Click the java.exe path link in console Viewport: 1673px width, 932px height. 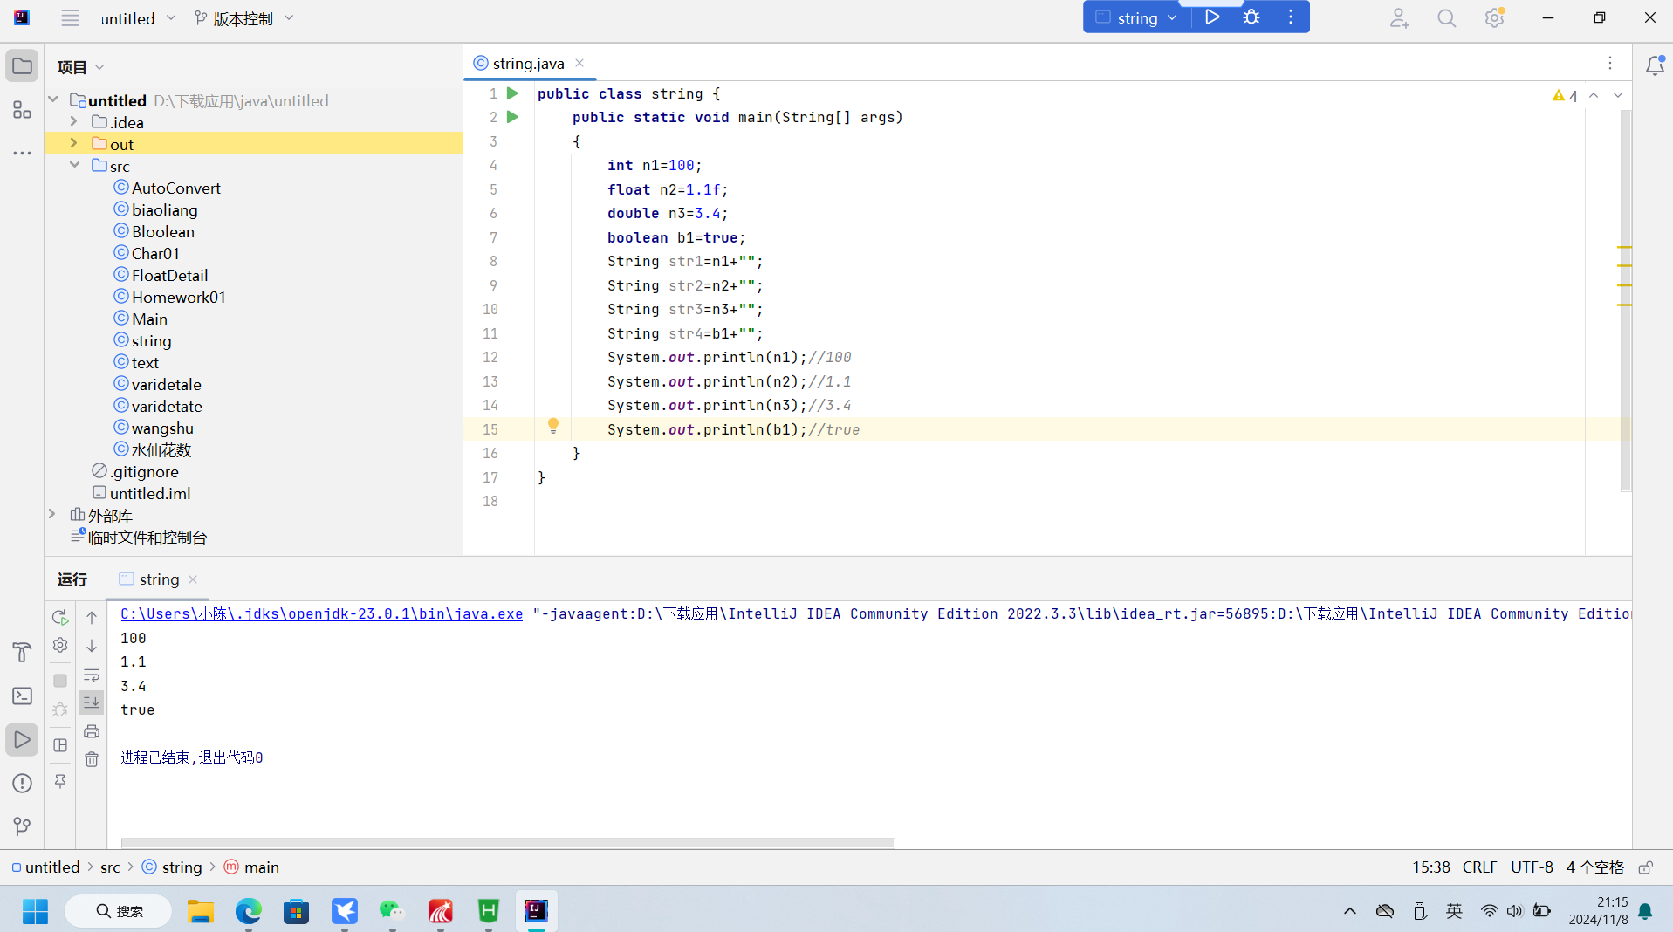point(321,613)
